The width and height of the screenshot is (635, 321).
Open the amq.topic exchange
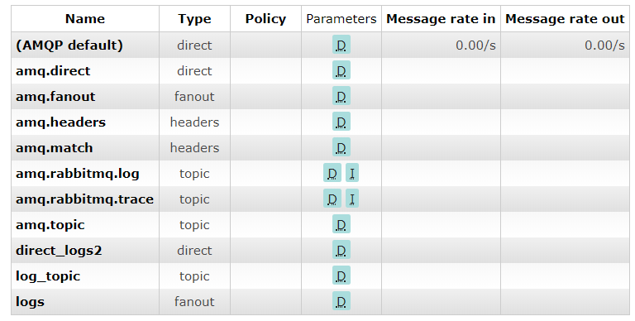pyautogui.click(x=50, y=225)
